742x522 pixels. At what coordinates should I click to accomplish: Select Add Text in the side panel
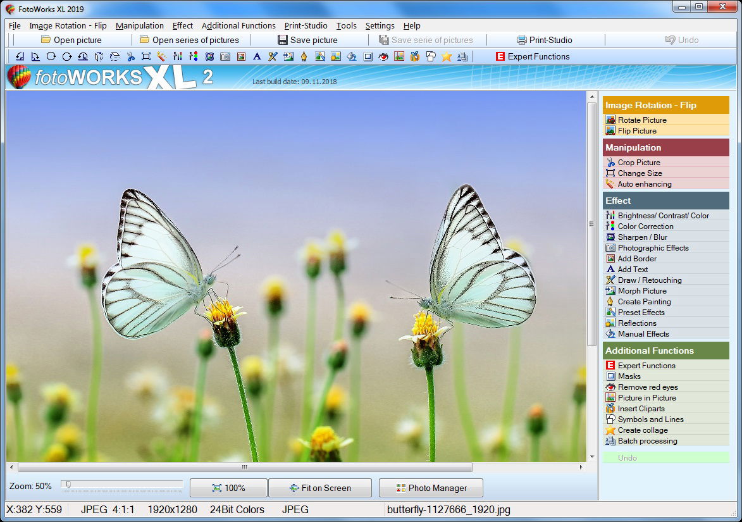pyautogui.click(x=666, y=270)
